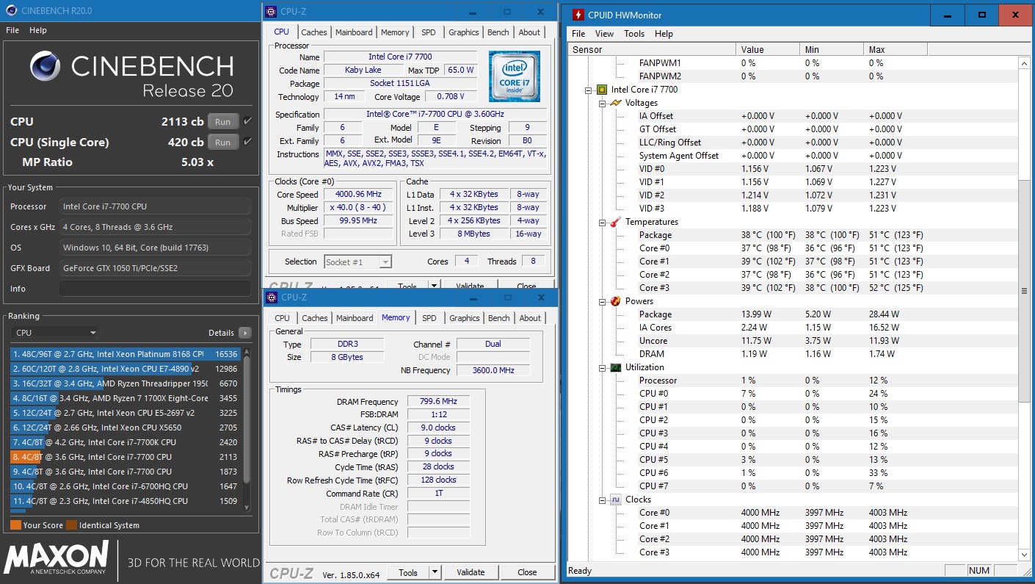Click HWMonitor red lightning title icon

[578, 15]
